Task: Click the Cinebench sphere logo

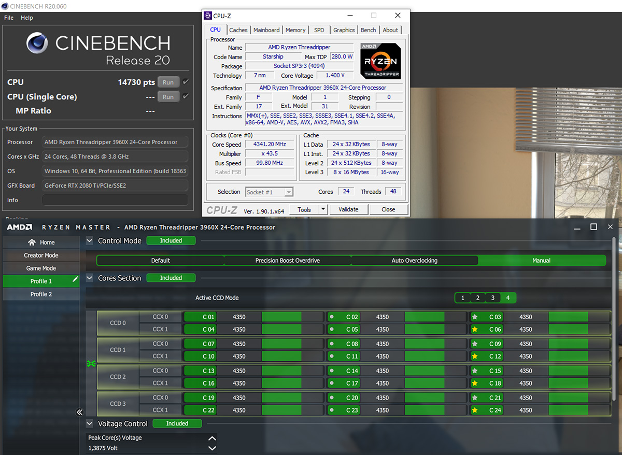Action: [37, 44]
